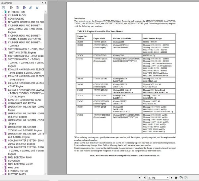Click the bookmark icon beside FUEL LINE
The width and height of the screenshot is (199, 181).
[x=5, y=167]
